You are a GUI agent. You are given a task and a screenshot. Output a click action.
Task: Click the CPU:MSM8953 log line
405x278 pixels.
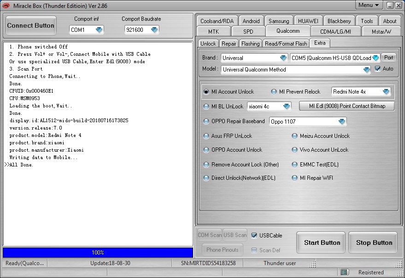click(24, 99)
